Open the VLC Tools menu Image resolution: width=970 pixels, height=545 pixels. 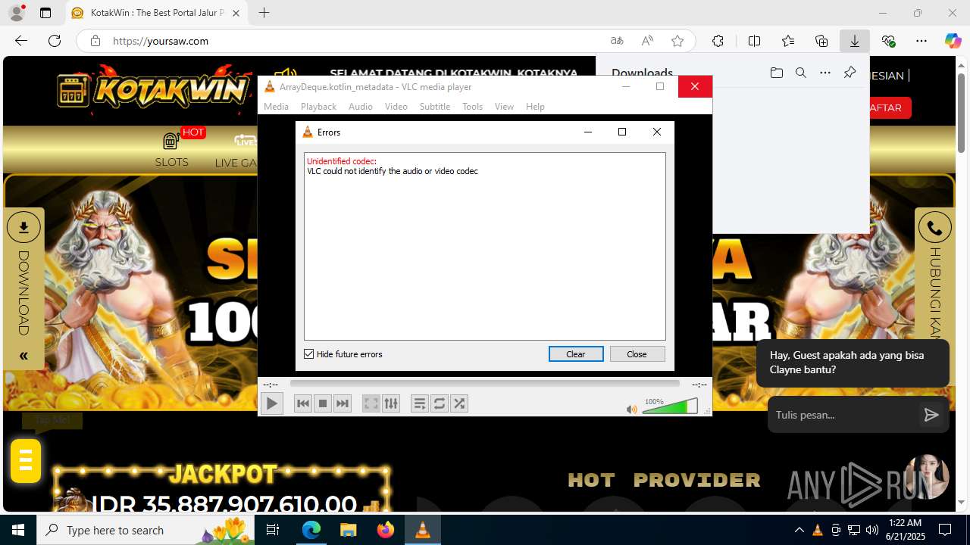click(x=472, y=107)
